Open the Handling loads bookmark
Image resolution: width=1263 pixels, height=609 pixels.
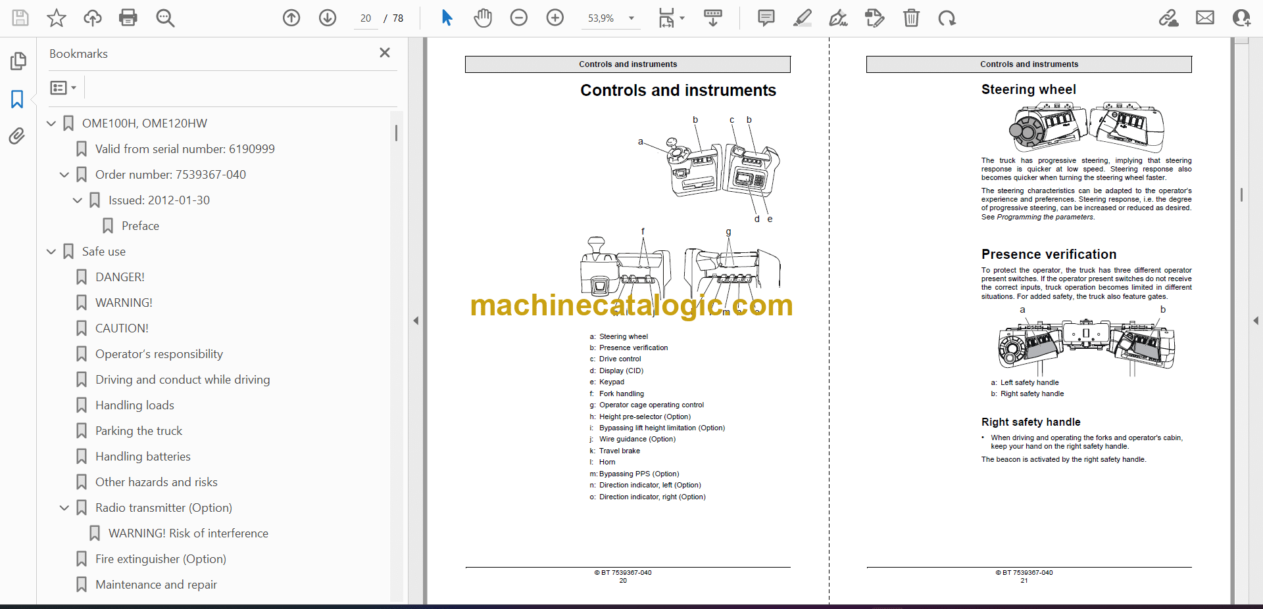coord(135,405)
